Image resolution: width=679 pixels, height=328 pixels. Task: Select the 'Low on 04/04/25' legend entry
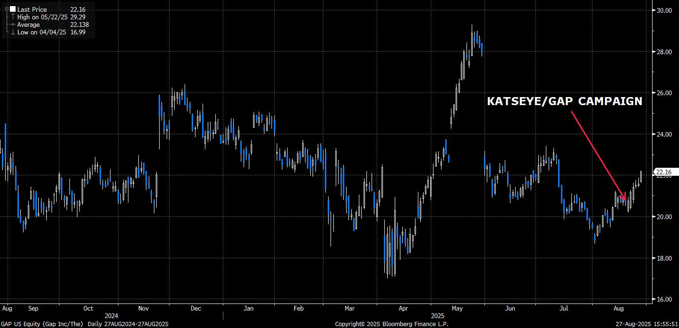(x=42, y=32)
